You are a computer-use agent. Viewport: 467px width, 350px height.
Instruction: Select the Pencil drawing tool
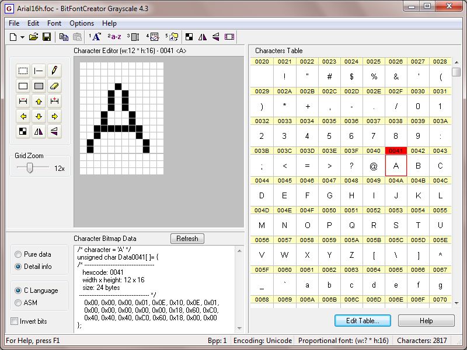[x=54, y=71]
